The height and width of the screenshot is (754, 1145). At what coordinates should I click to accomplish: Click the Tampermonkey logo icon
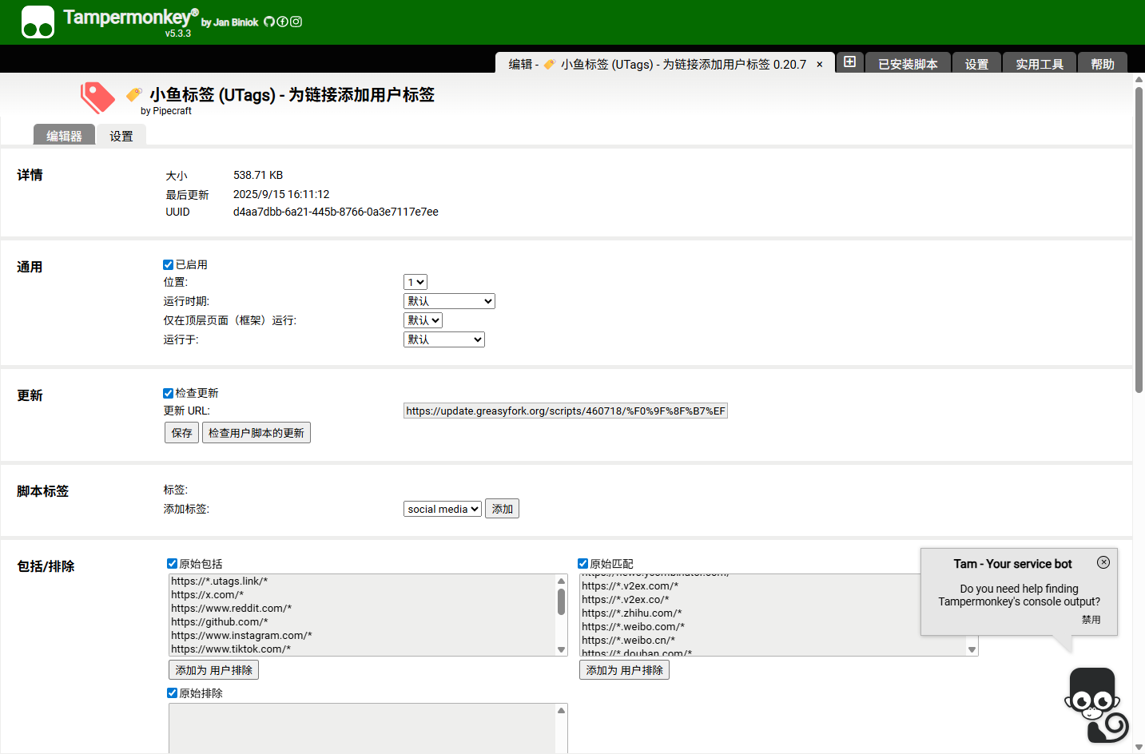[38, 22]
